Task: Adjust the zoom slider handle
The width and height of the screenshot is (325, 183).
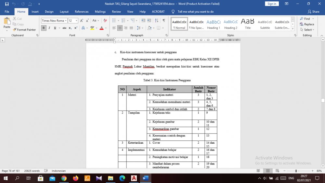Action: 296,171
